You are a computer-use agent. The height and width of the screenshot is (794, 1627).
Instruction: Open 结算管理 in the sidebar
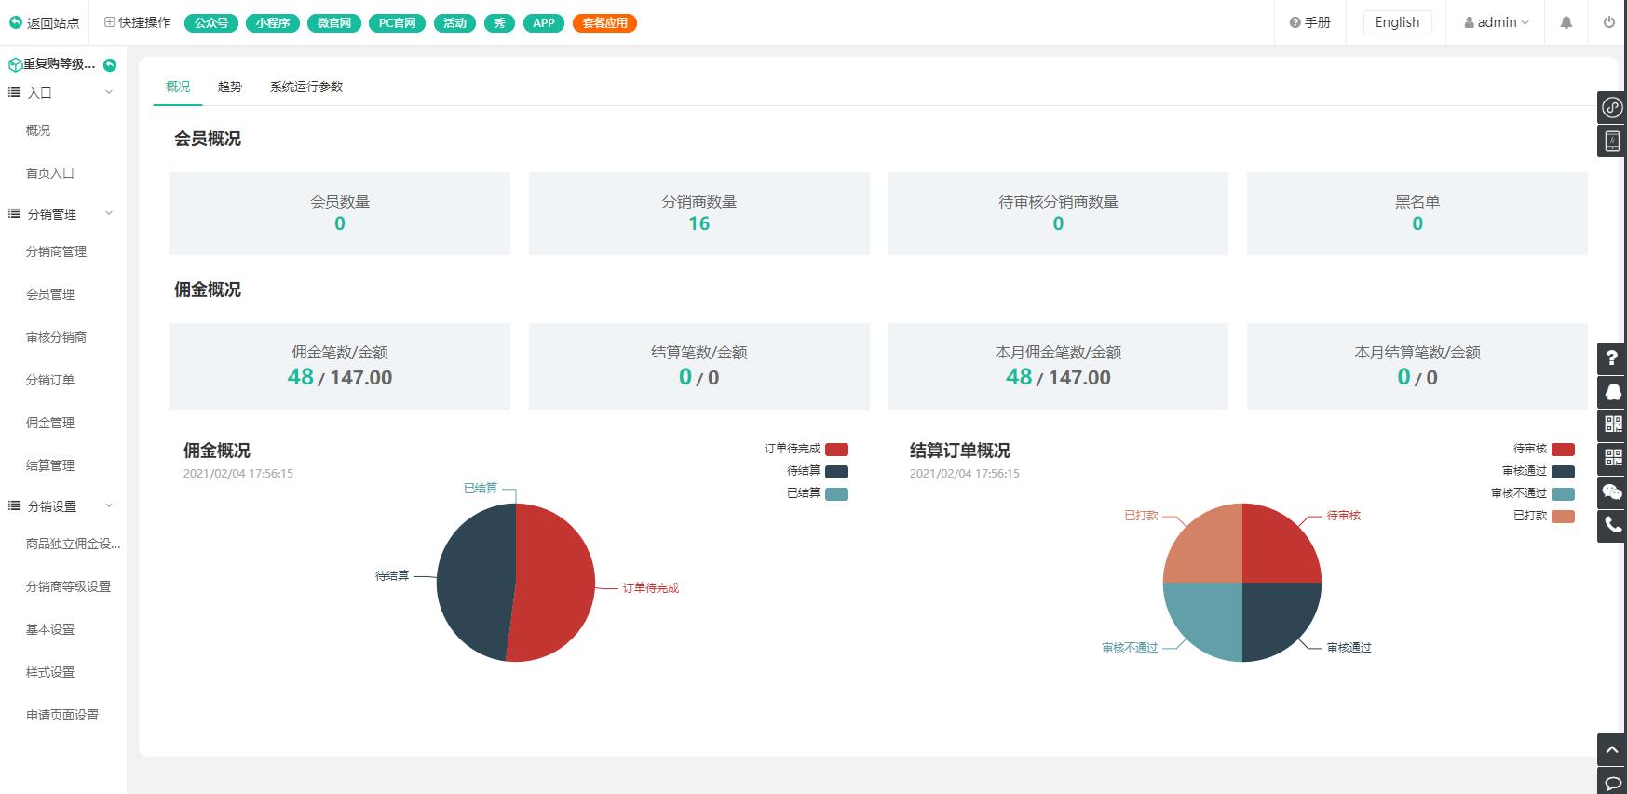50,465
